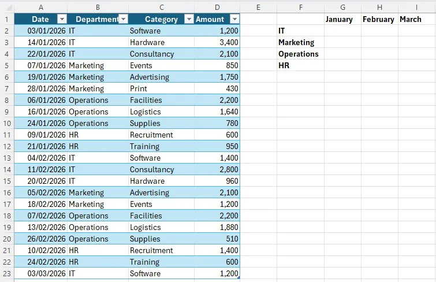
Task: Click date cell 16/01/2026
Action: coord(40,112)
